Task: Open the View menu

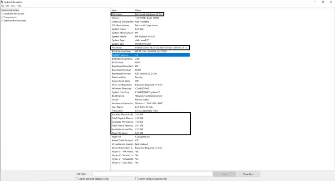Action: tap(13, 6)
